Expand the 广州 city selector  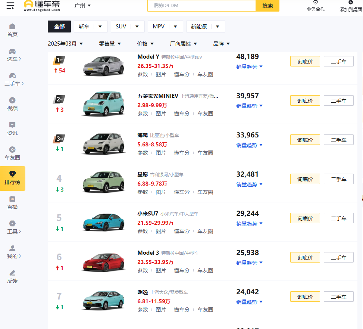point(82,6)
